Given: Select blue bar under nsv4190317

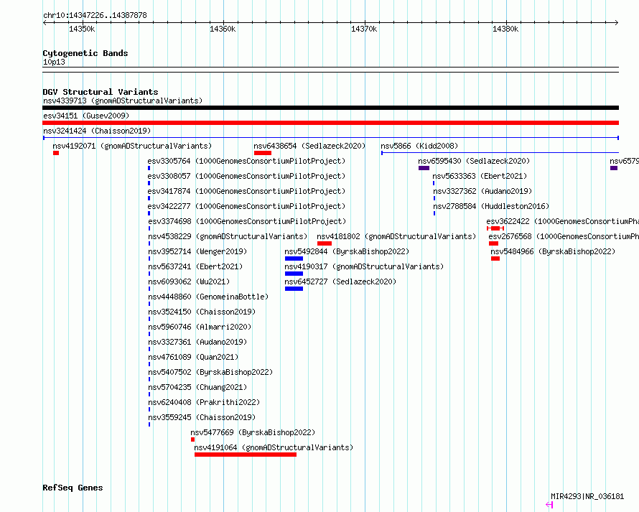Looking at the screenshot, I should coord(294,274).
